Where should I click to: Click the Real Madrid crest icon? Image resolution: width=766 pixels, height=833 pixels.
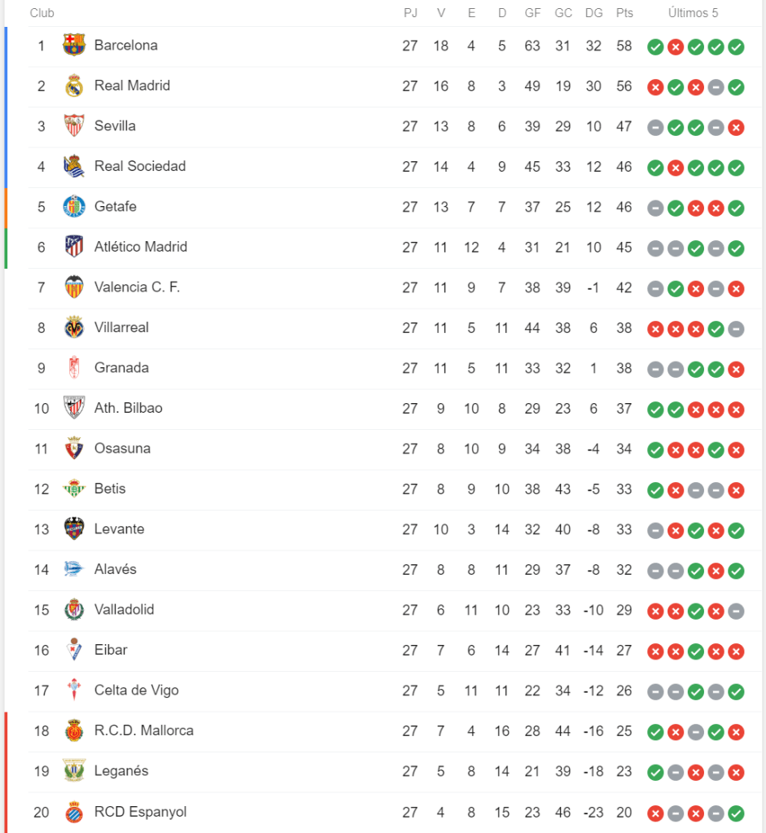tap(74, 85)
